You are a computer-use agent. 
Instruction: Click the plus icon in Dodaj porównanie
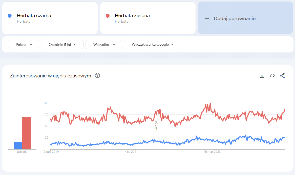point(207,18)
